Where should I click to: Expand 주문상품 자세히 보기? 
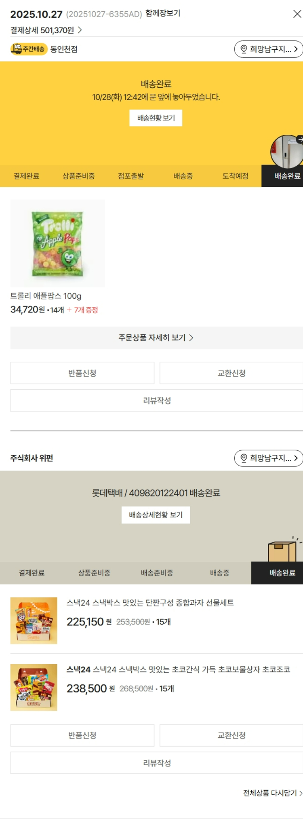pos(156,338)
